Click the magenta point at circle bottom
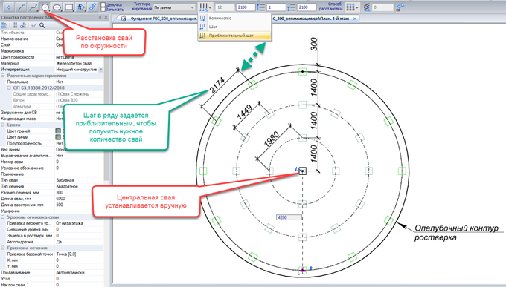Viewport: 506px width, 287px height. point(303,270)
